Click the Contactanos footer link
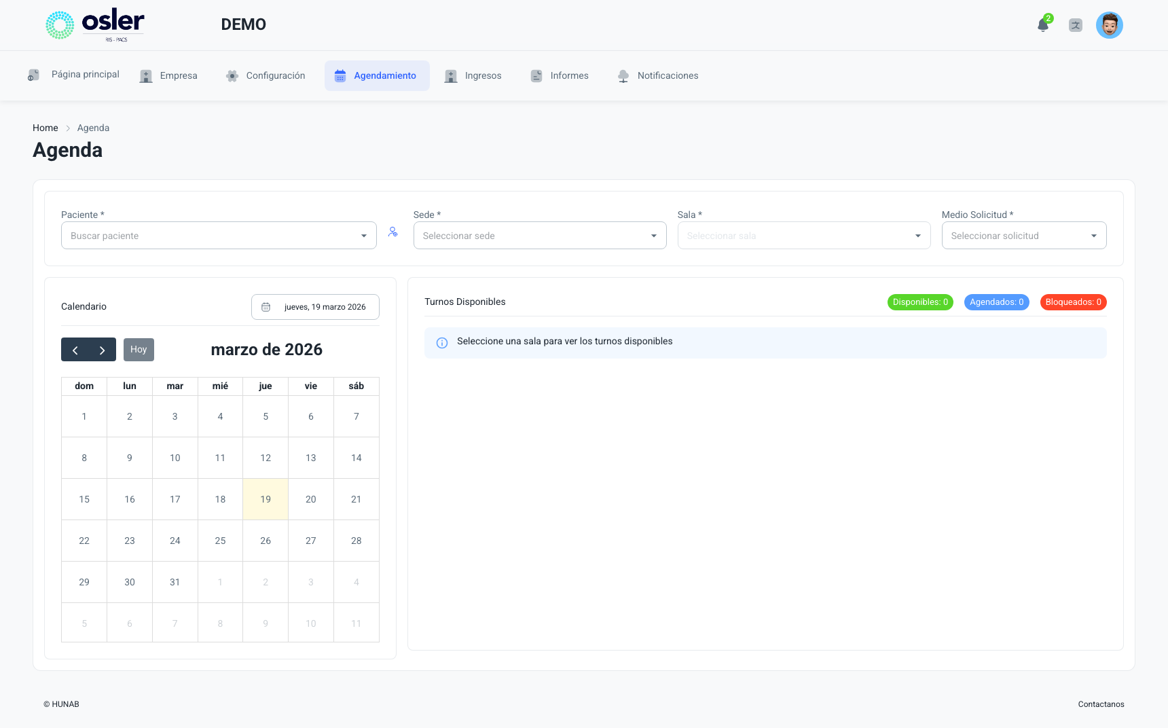Viewport: 1168px width, 728px height. coord(1101,704)
